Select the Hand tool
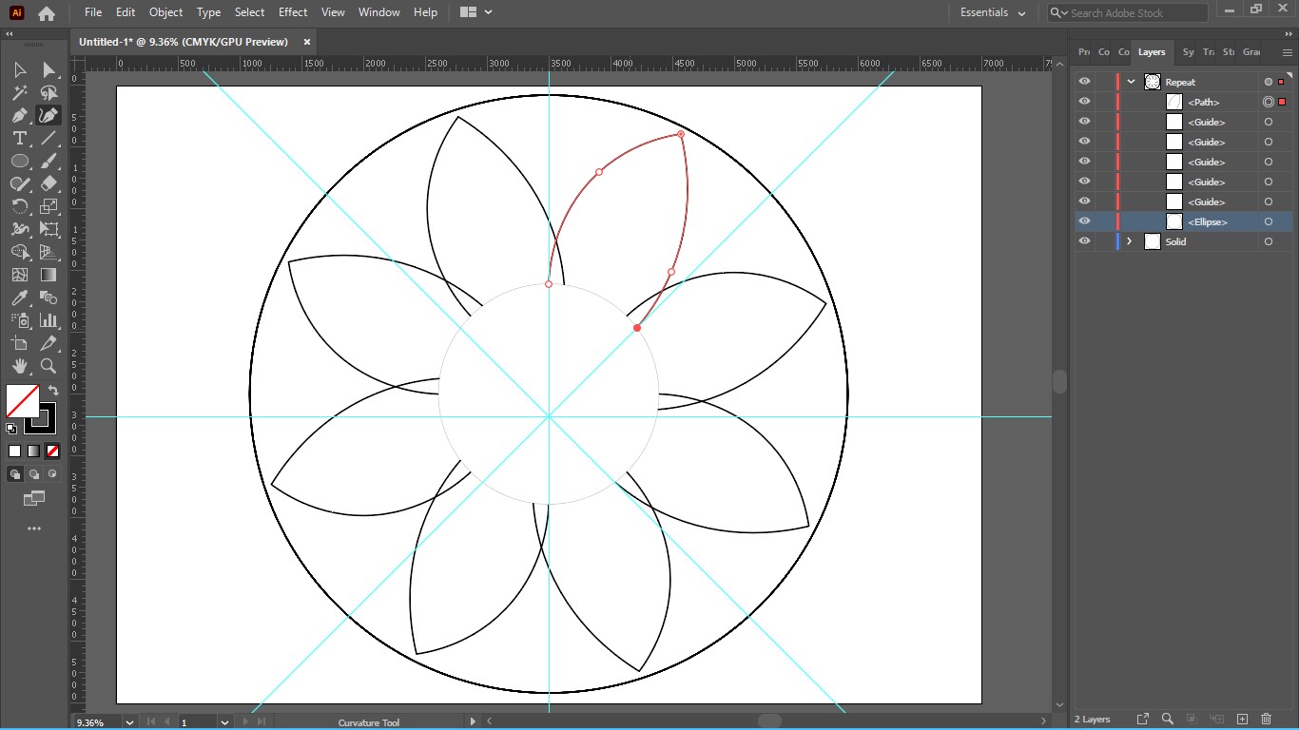This screenshot has width=1299, height=730. [20, 366]
